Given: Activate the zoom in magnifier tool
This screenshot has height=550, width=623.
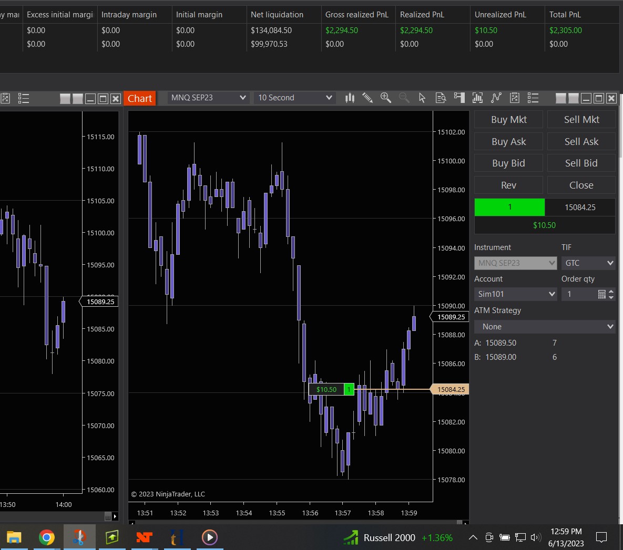Looking at the screenshot, I should coord(385,98).
